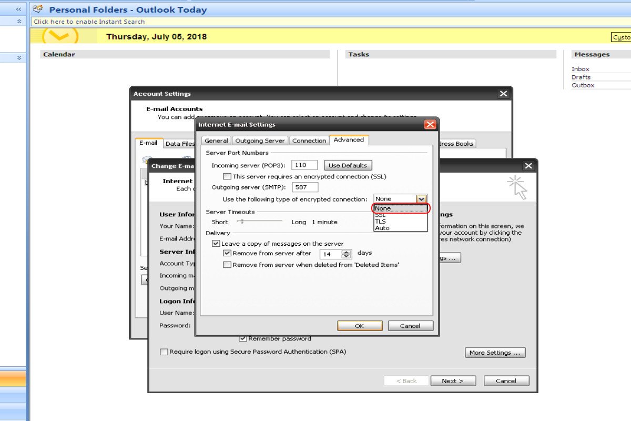Choose Auto from the encryption list
631x421 pixels.
pyautogui.click(x=401, y=228)
